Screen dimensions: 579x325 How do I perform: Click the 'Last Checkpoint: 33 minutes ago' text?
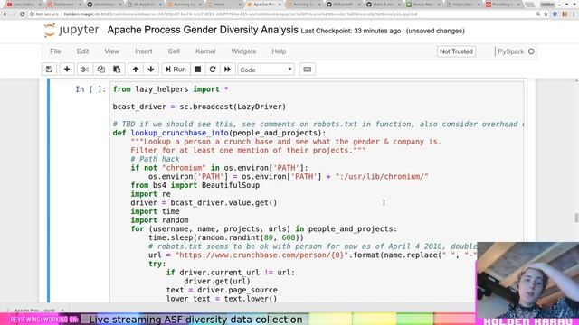click(351, 31)
